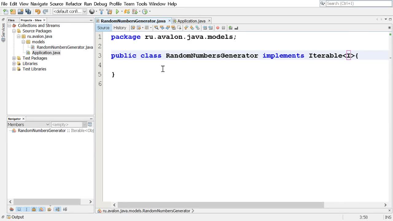The height and width of the screenshot is (221, 393).
Task: Click breadcrumb ru.avalon.java.models.RandomNumbersGenerator
Action: [146, 211]
